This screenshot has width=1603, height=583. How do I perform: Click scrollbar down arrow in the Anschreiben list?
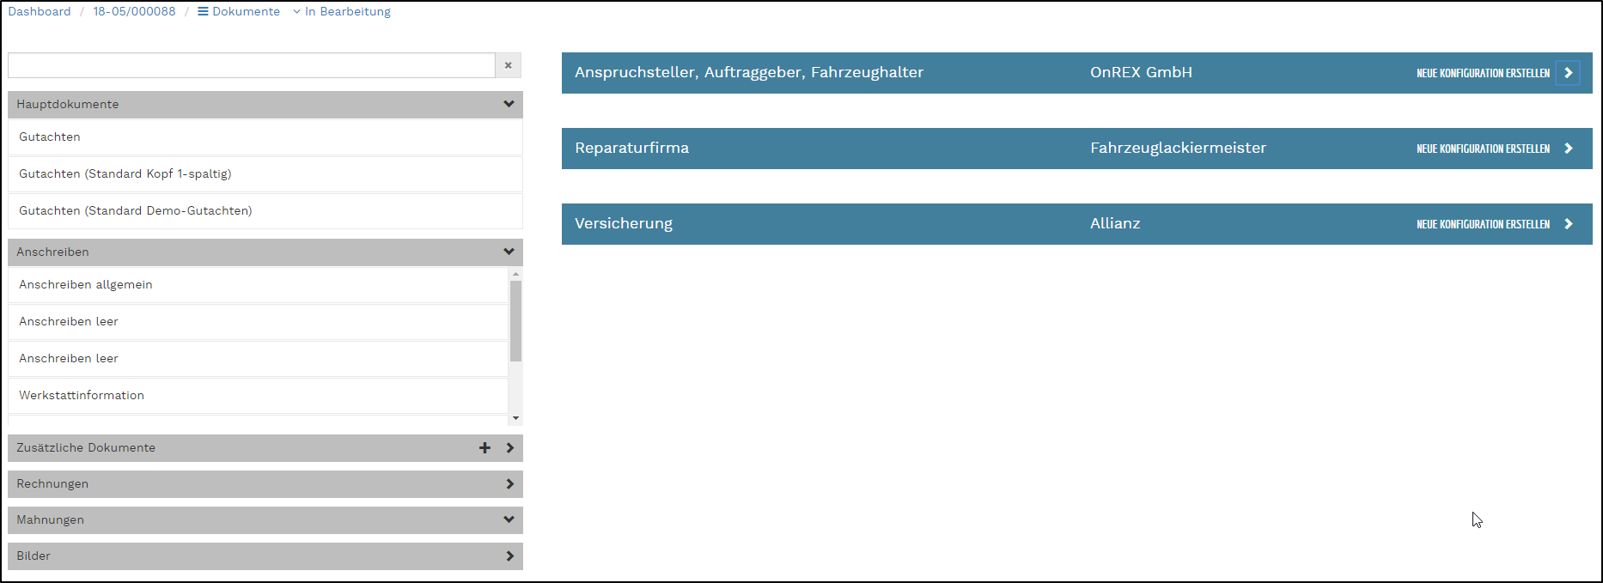tap(515, 418)
